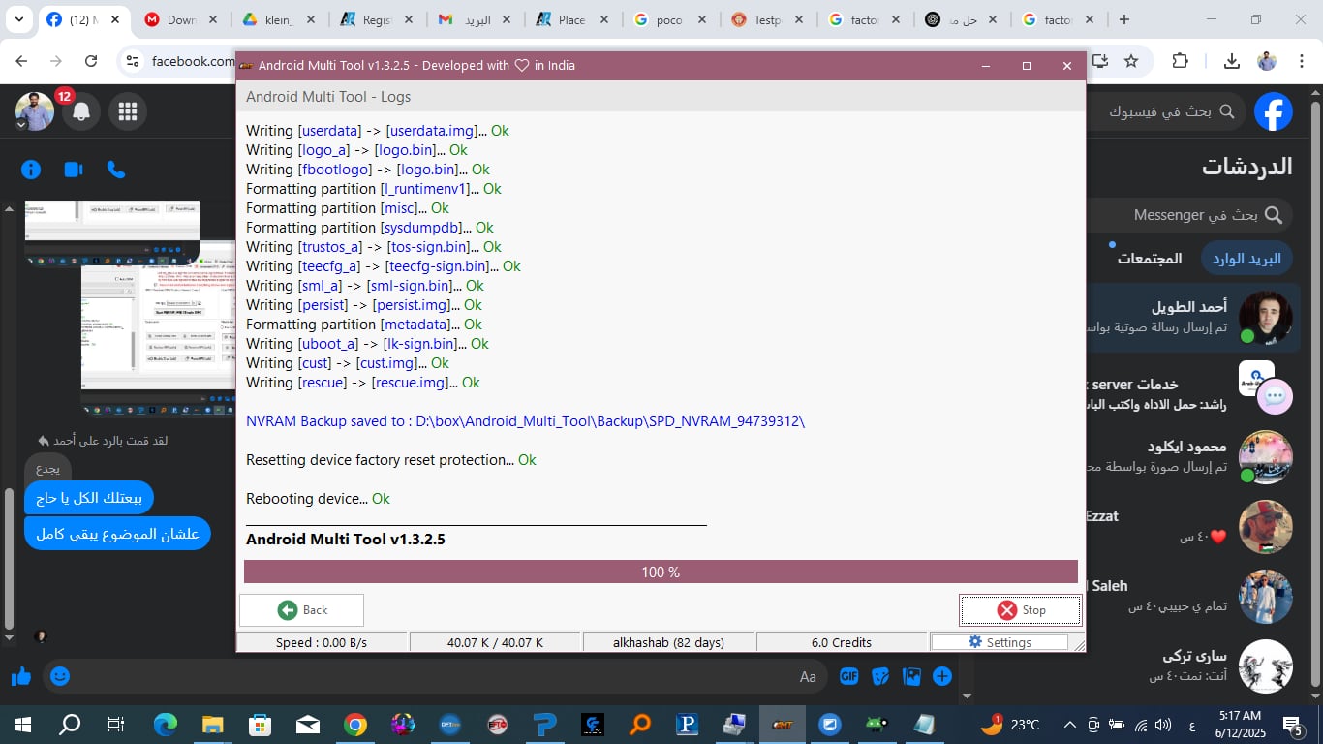Click the Stop button in Android Multi Tool
Image resolution: width=1323 pixels, height=744 pixels.
click(1021, 610)
